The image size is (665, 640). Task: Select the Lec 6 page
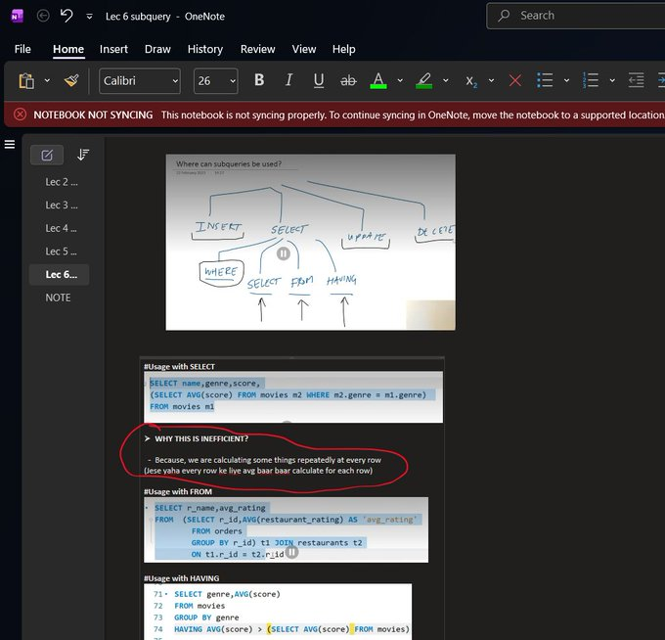(x=60, y=275)
